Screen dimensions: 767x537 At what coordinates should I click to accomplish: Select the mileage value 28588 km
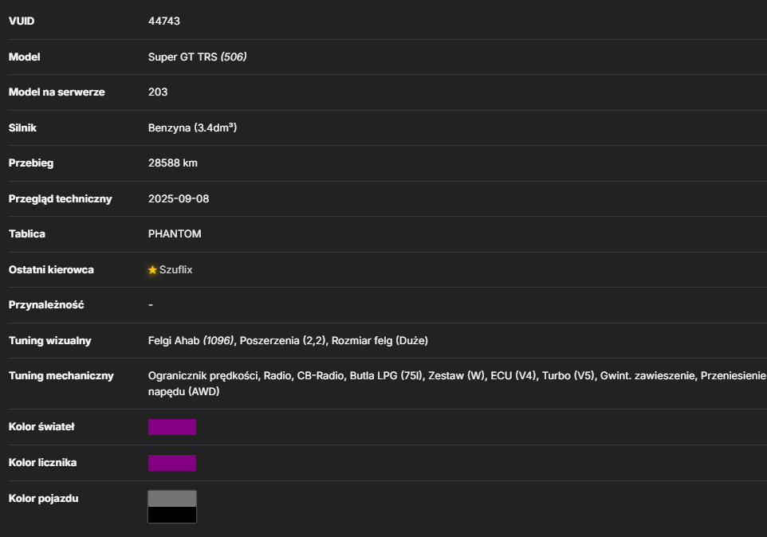point(173,163)
